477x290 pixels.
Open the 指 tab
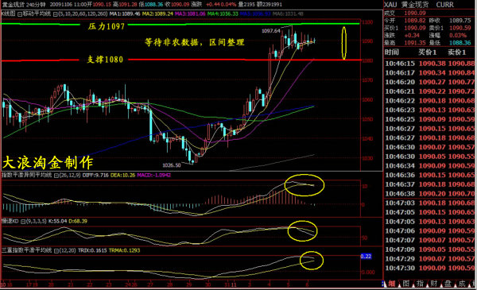420,284
